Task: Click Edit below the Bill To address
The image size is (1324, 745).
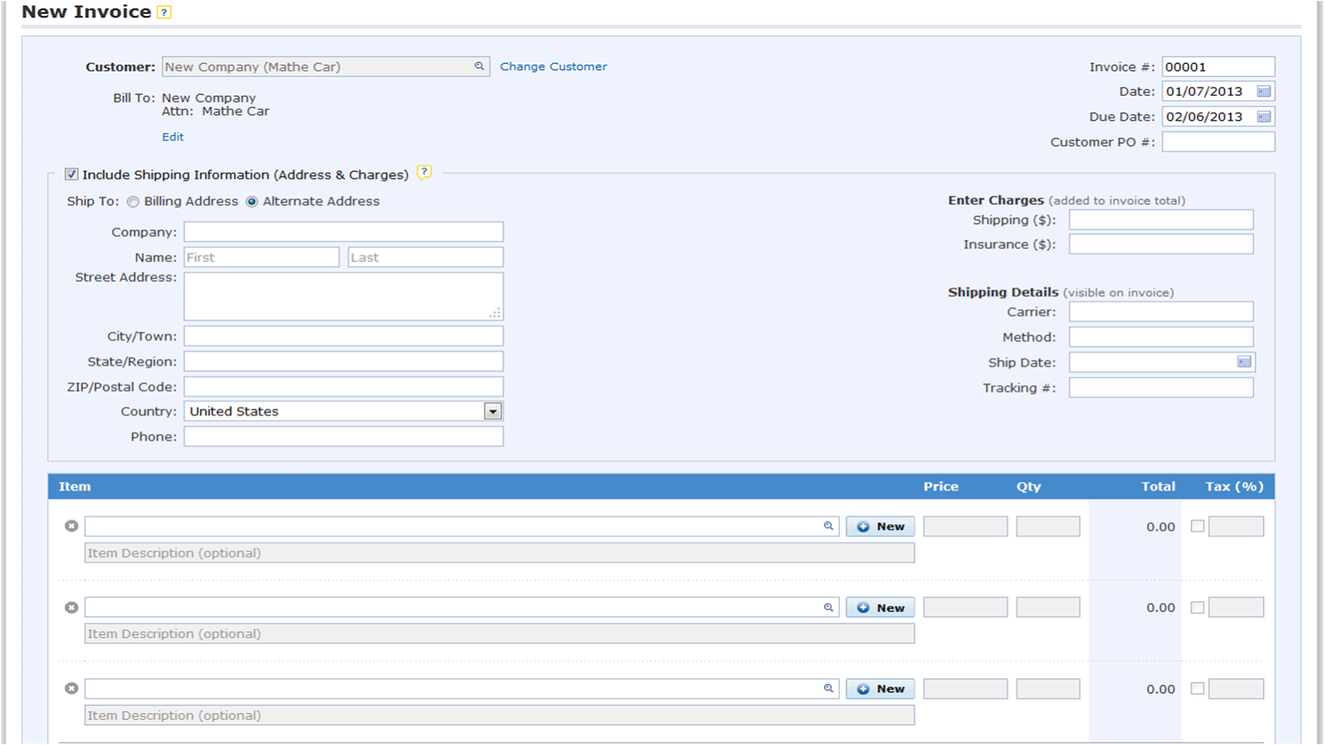Action: click(172, 136)
